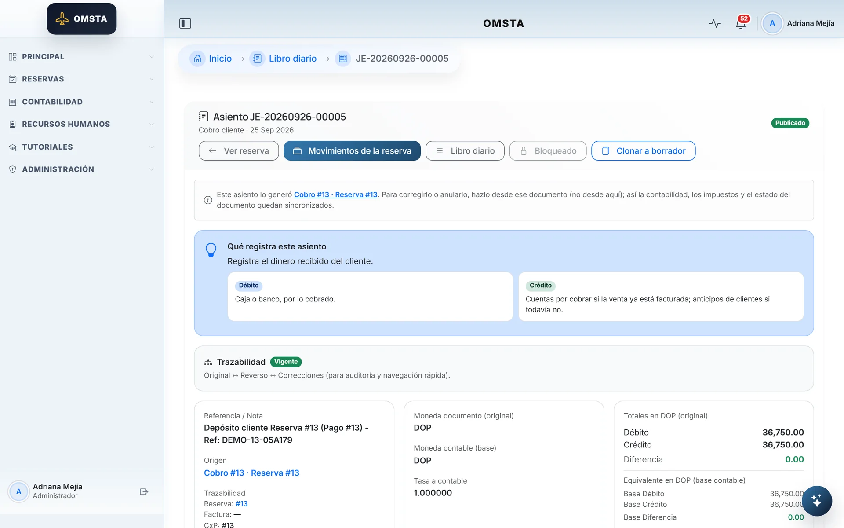This screenshot has height=528, width=844.
Task: Open the TUTORIALES sidebar section
Action: (x=82, y=147)
